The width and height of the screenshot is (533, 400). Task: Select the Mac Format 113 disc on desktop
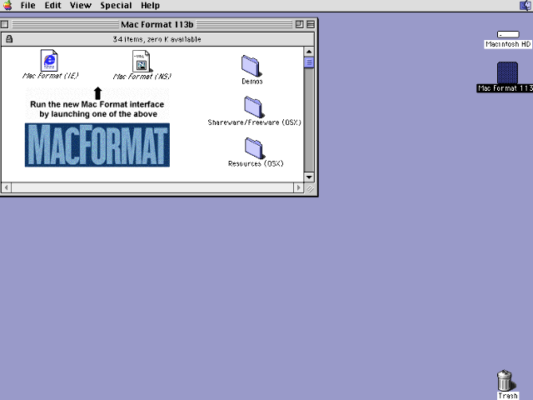pyautogui.click(x=507, y=72)
